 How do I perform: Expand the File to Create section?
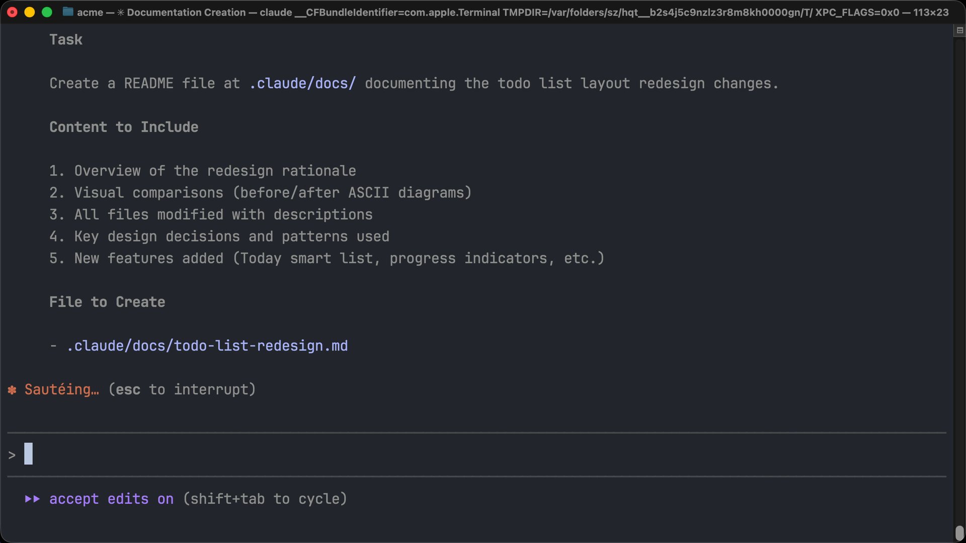click(107, 302)
